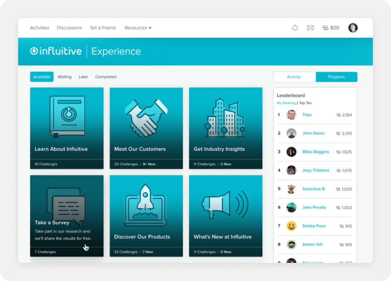391x281 pixels.
Task: Switch sidebar to the Activity view
Action: [x=294, y=77]
